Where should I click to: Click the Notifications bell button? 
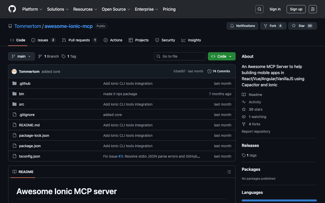pos(242,26)
